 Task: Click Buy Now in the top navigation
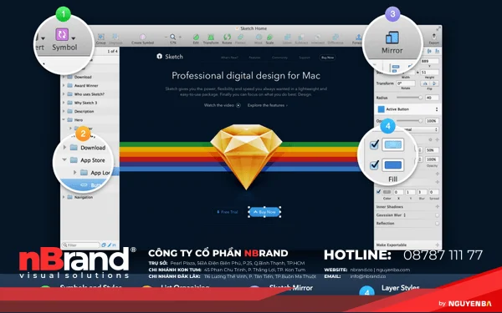[x=327, y=58]
